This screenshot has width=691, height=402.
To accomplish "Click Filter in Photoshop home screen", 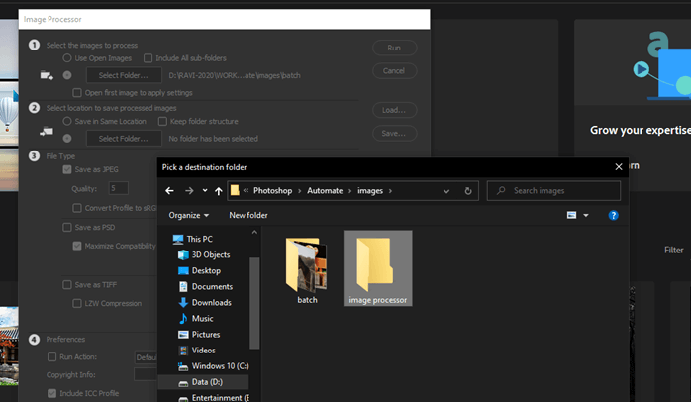I will 674,250.
